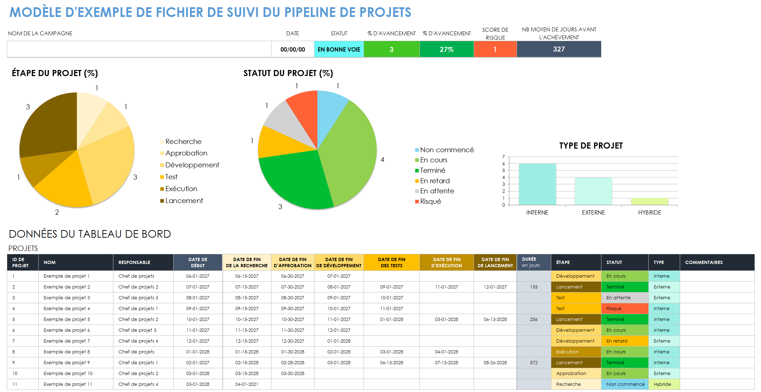Screen dimensions: 761x392
Task: Click the DATE DE FIN D'APPROBATION header
Action: tap(293, 262)
